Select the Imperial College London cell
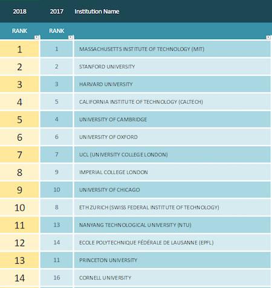The height and width of the screenshot is (288, 272). pos(172,172)
